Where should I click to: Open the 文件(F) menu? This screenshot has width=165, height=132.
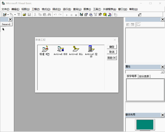(x=5, y=9)
